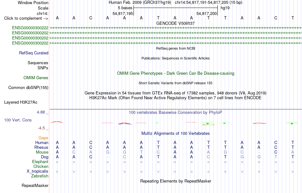Click the hg19 scale label
The height and width of the screenshot is (193, 302).
225,8
